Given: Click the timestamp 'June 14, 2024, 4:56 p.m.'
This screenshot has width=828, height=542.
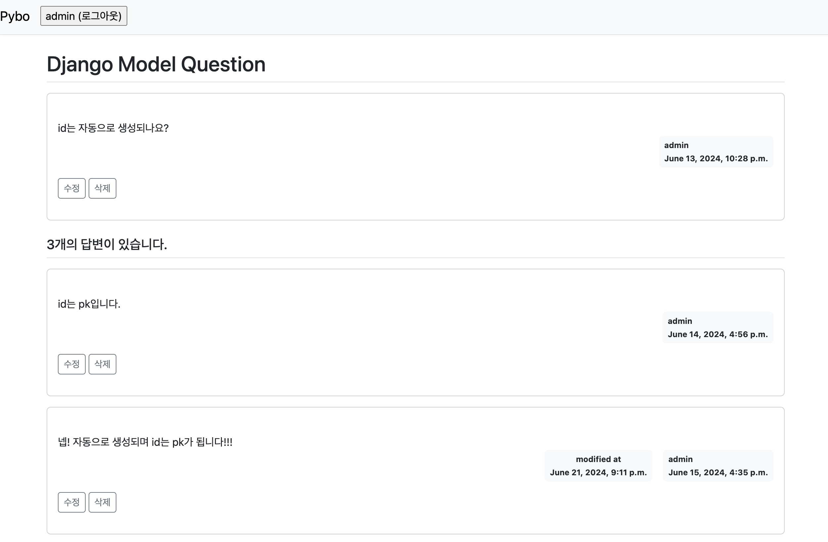Looking at the screenshot, I should click(x=718, y=334).
